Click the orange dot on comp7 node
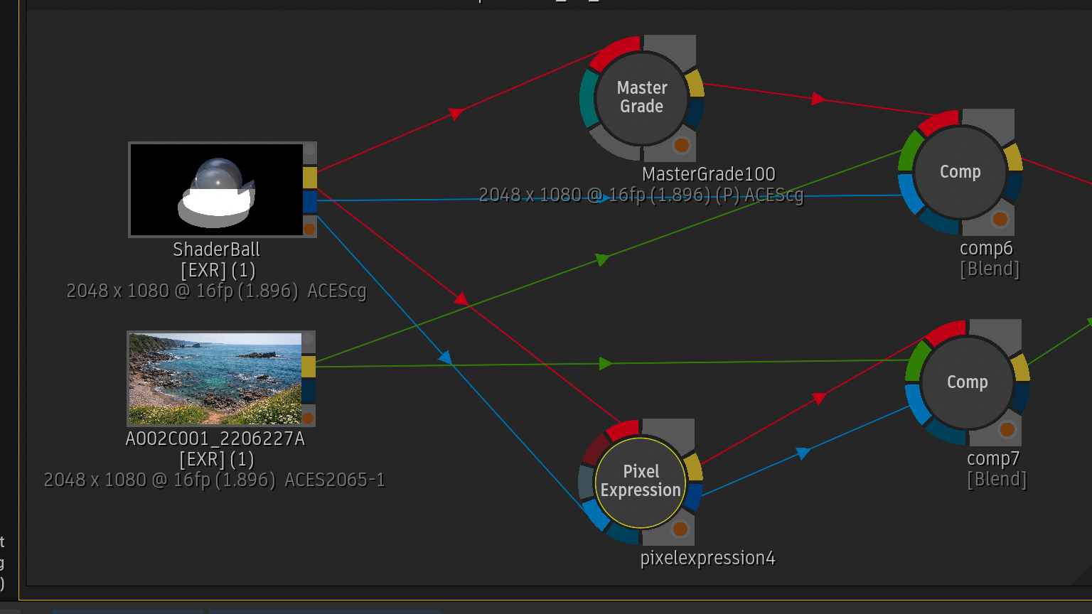Image resolution: width=1092 pixels, height=614 pixels. 1007,429
